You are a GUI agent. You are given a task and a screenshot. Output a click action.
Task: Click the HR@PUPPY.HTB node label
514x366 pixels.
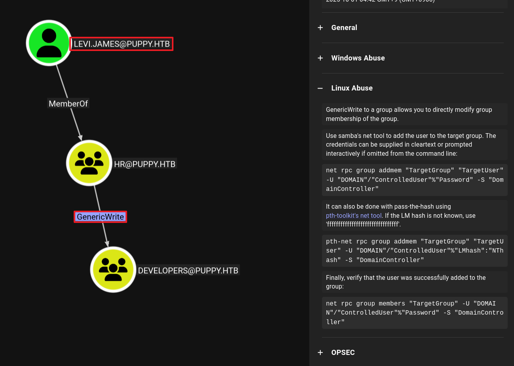click(145, 164)
